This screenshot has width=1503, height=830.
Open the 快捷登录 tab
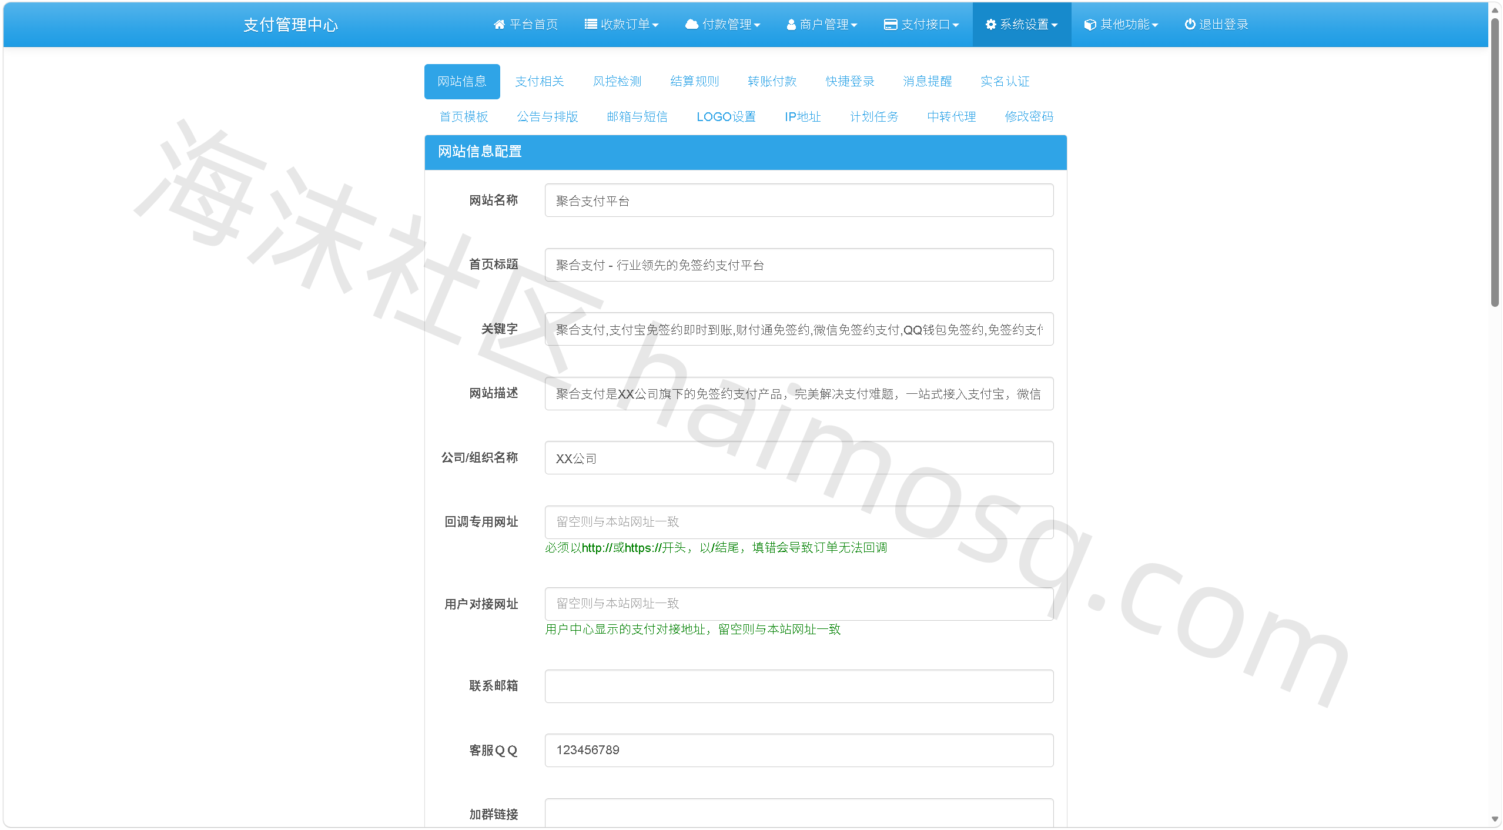(850, 81)
